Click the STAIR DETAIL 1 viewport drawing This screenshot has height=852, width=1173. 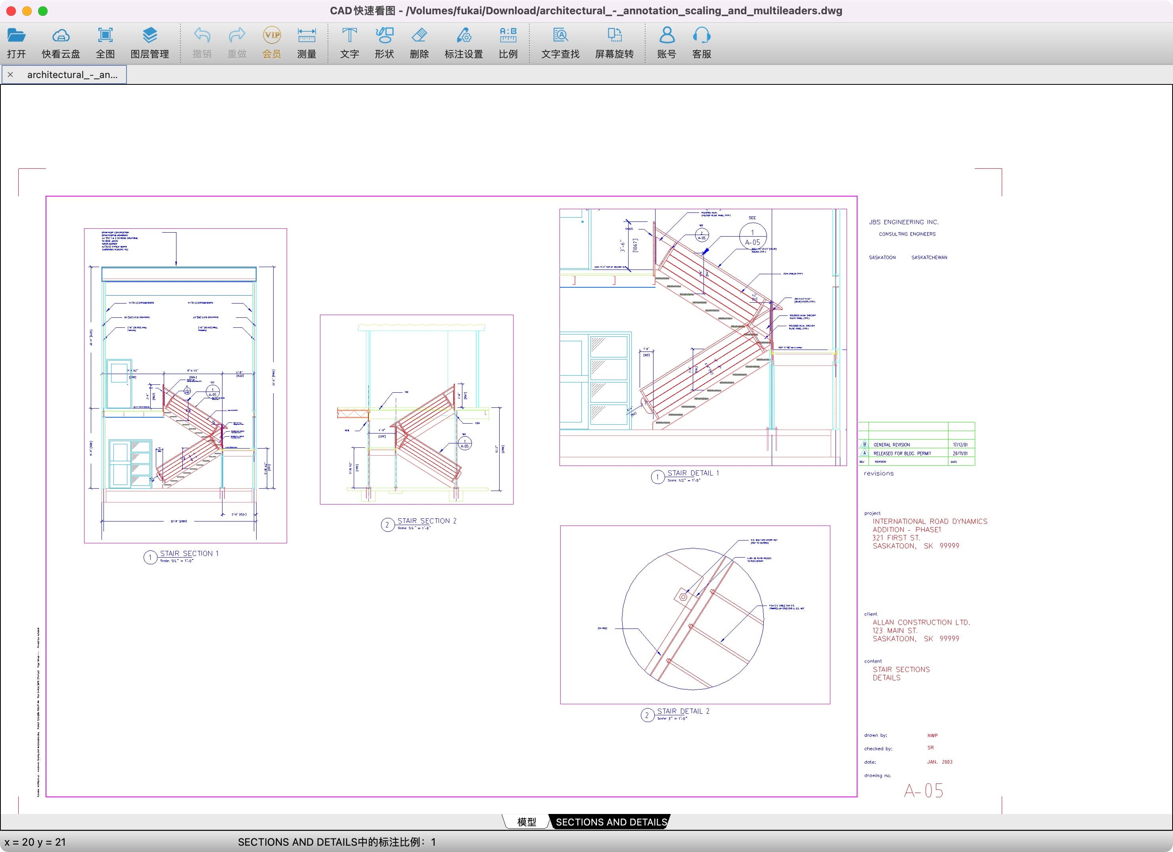pyautogui.click(x=703, y=337)
